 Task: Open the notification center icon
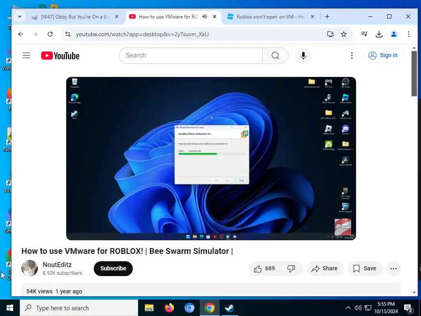408,308
